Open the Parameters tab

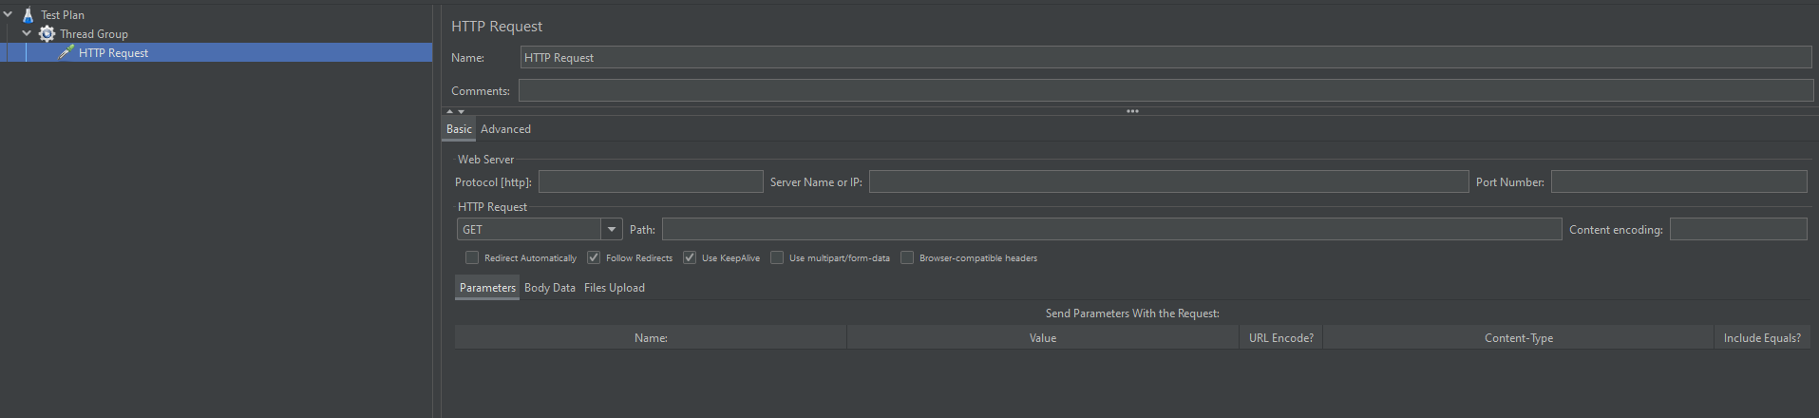[x=487, y=288]
